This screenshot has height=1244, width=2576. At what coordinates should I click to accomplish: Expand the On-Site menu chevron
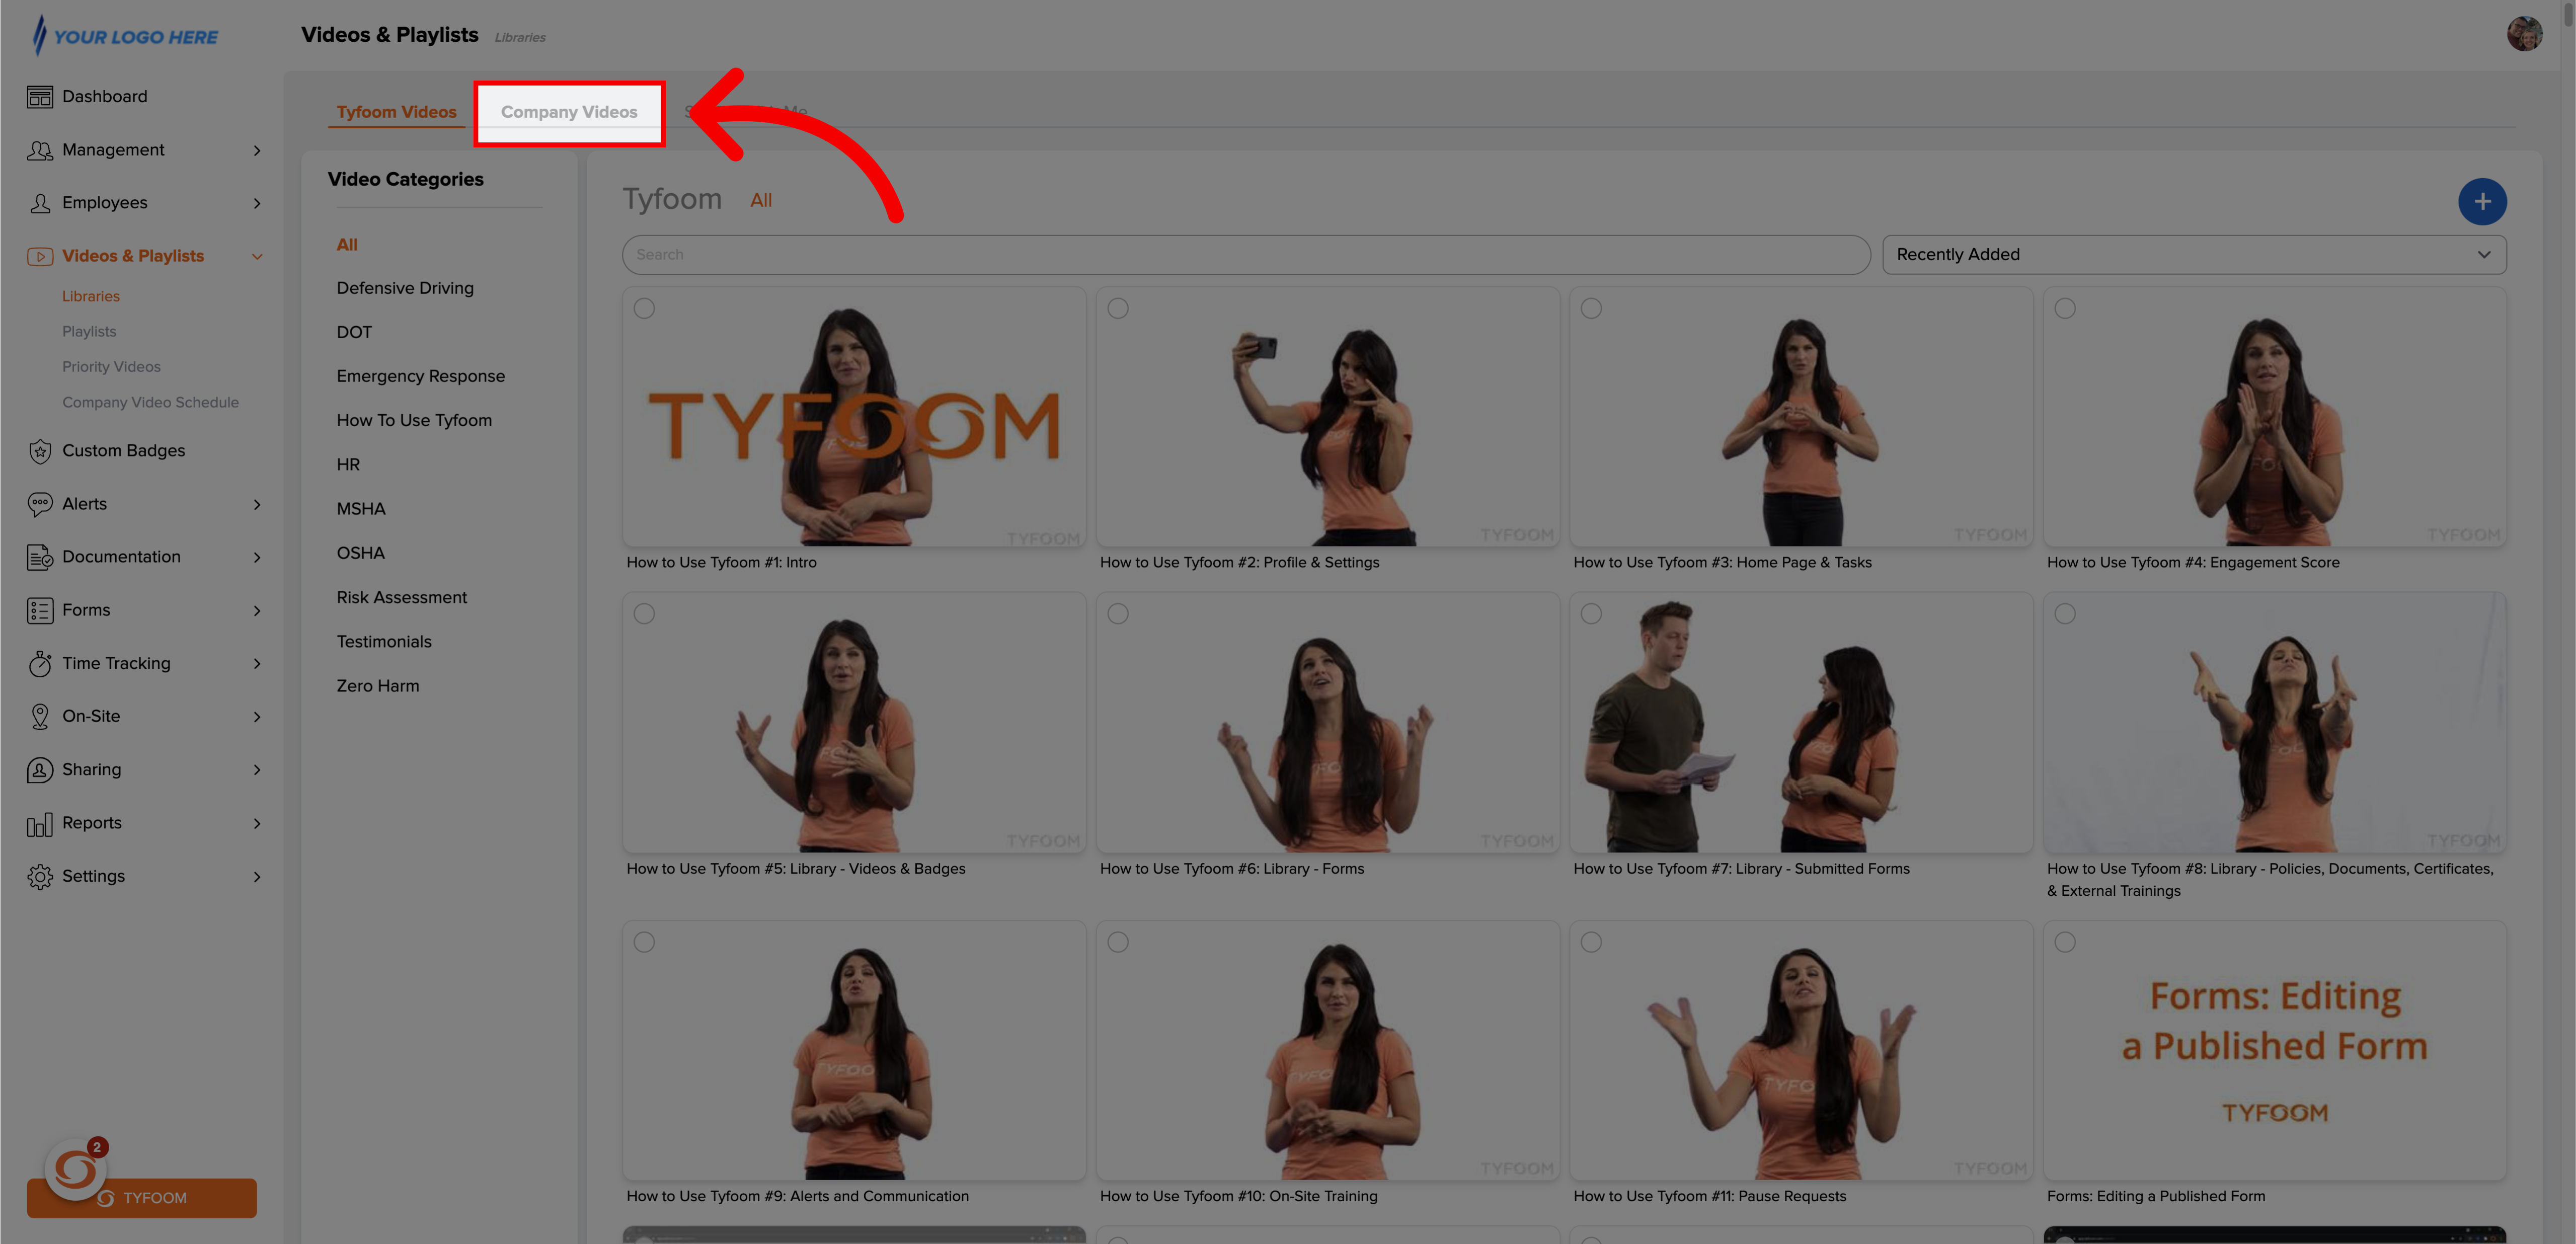[257, 717]
